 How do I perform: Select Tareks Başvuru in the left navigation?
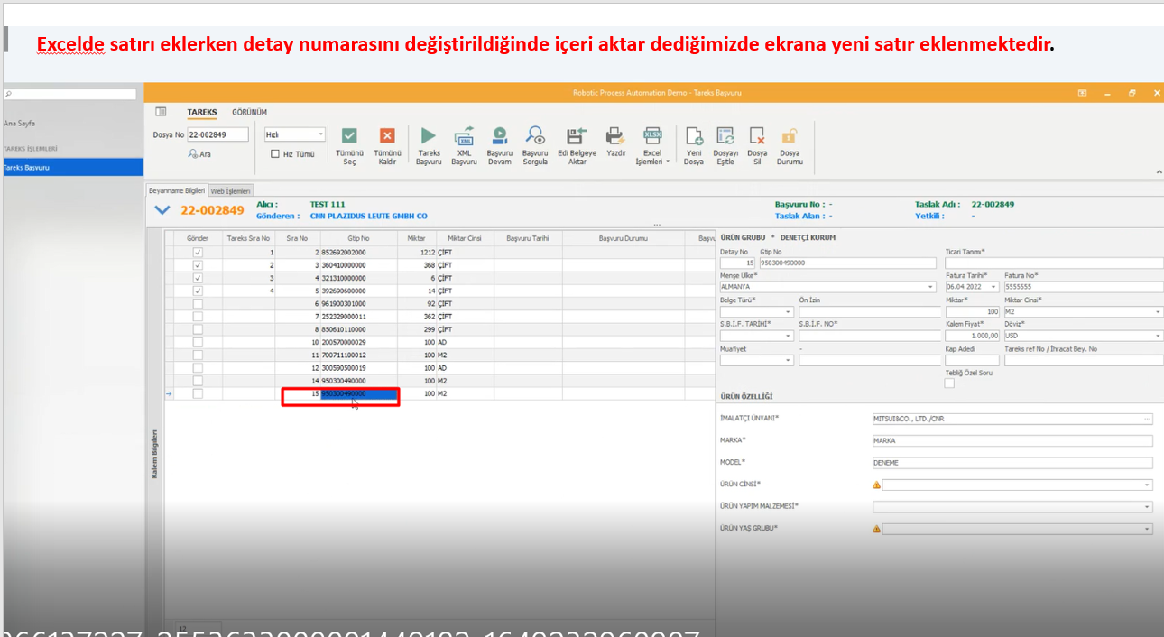72,167
